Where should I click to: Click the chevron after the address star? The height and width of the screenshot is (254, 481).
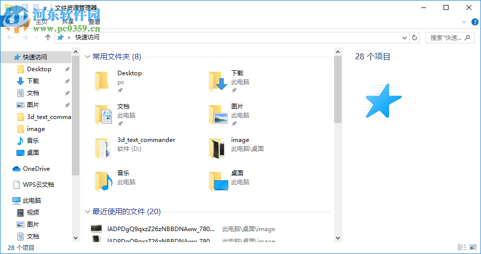[x=69, y=37]
